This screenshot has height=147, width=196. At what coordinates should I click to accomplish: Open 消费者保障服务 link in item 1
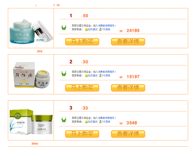[106, 26]
